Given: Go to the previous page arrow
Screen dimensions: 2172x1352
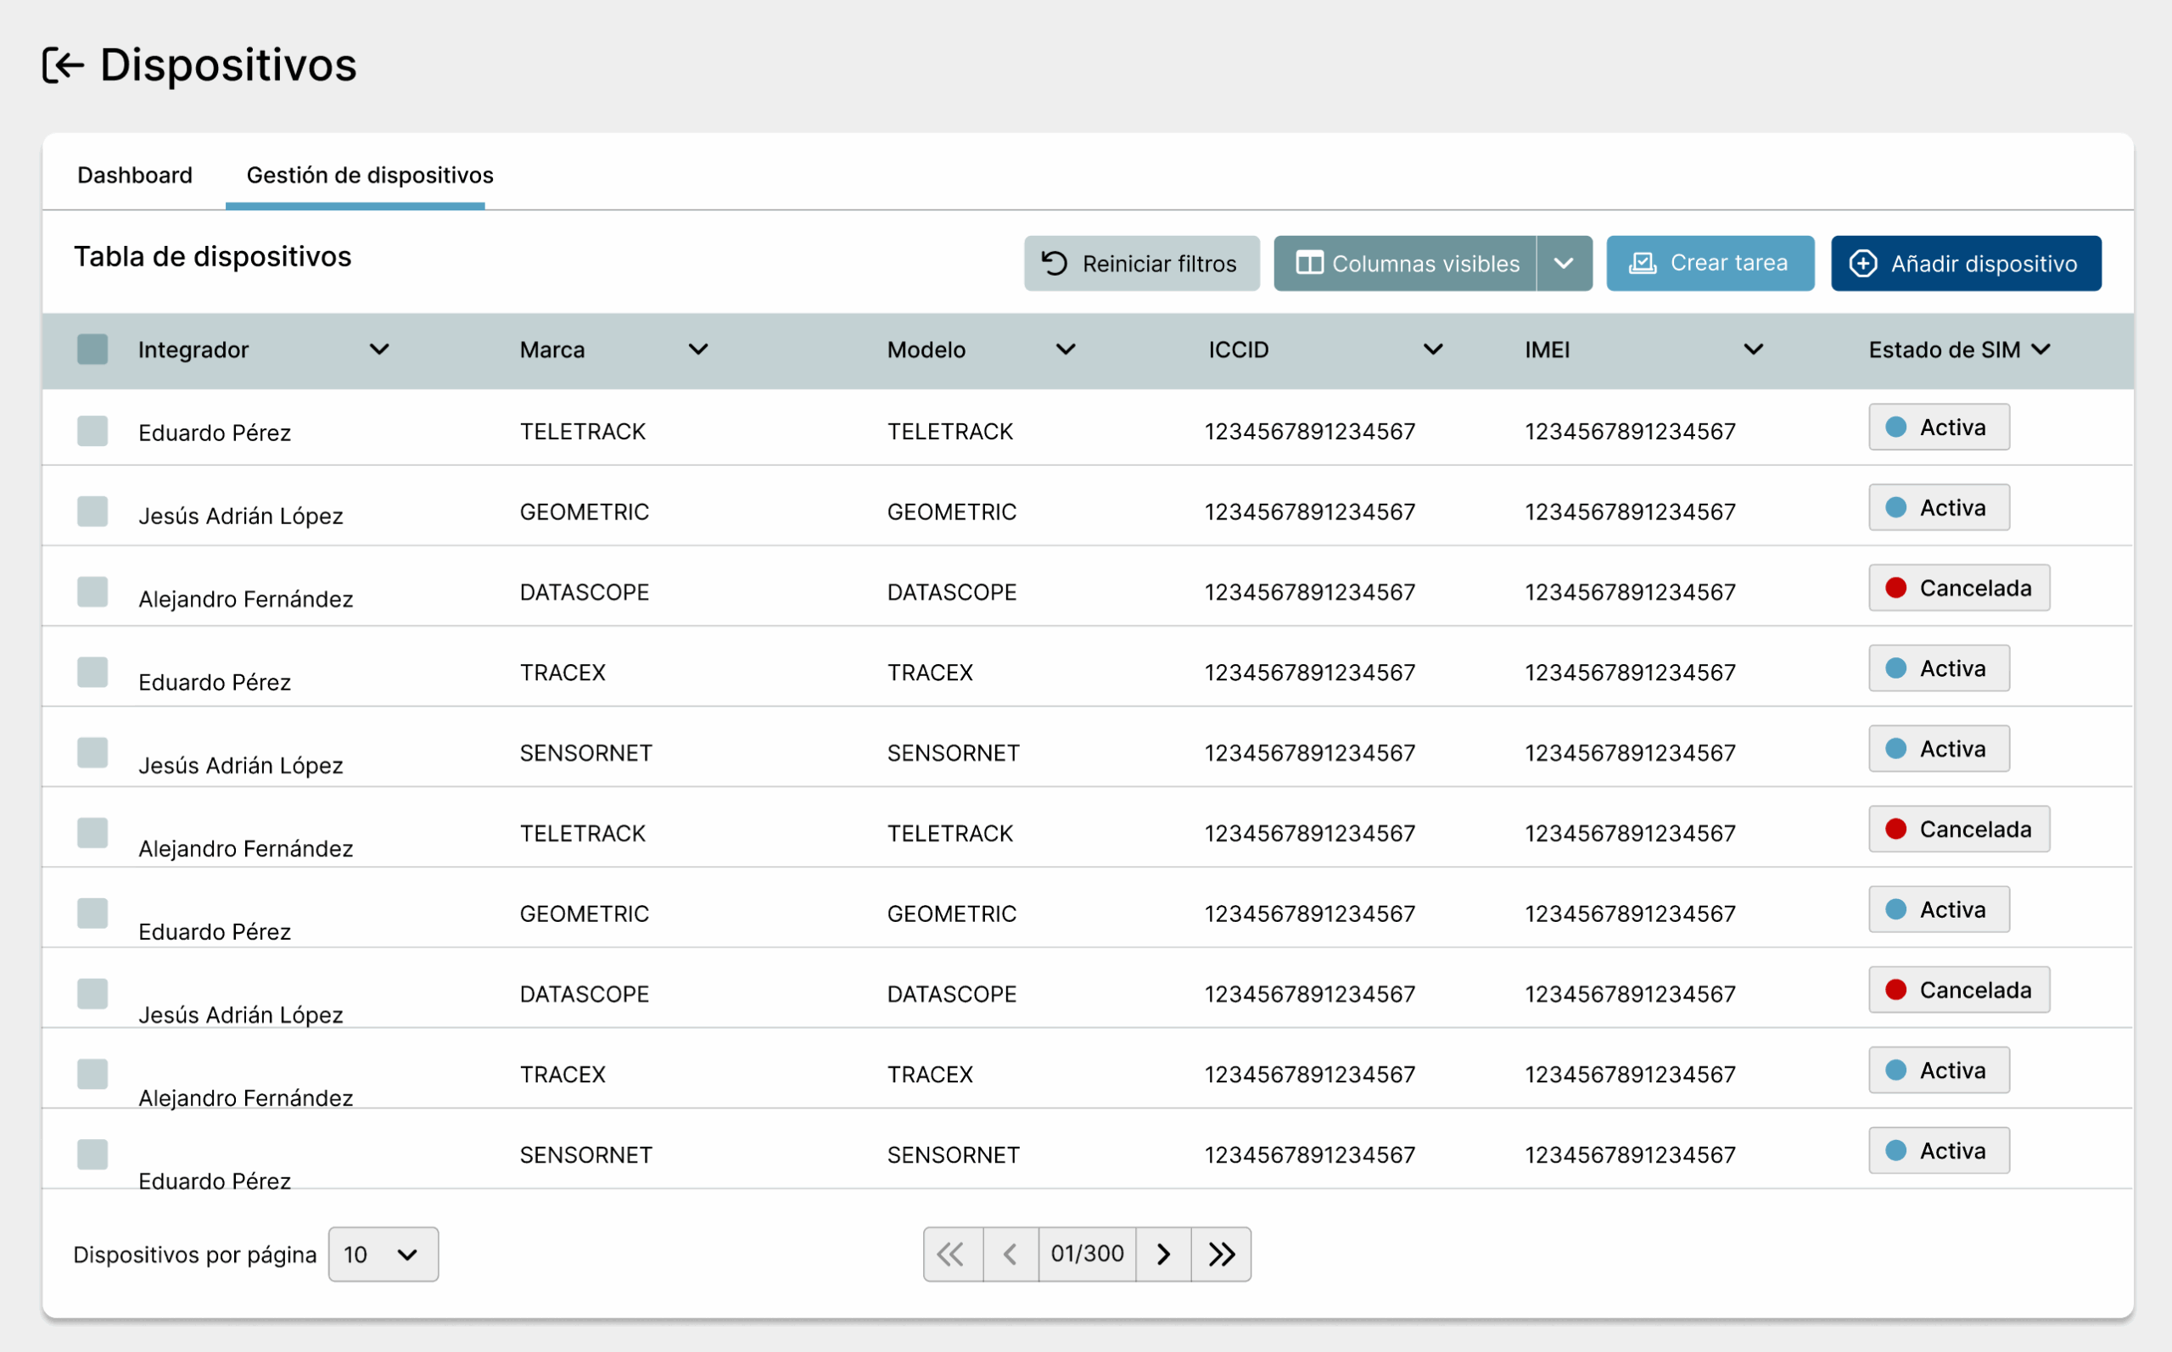Looking at the screenshot, I should click(1010, 1254).
